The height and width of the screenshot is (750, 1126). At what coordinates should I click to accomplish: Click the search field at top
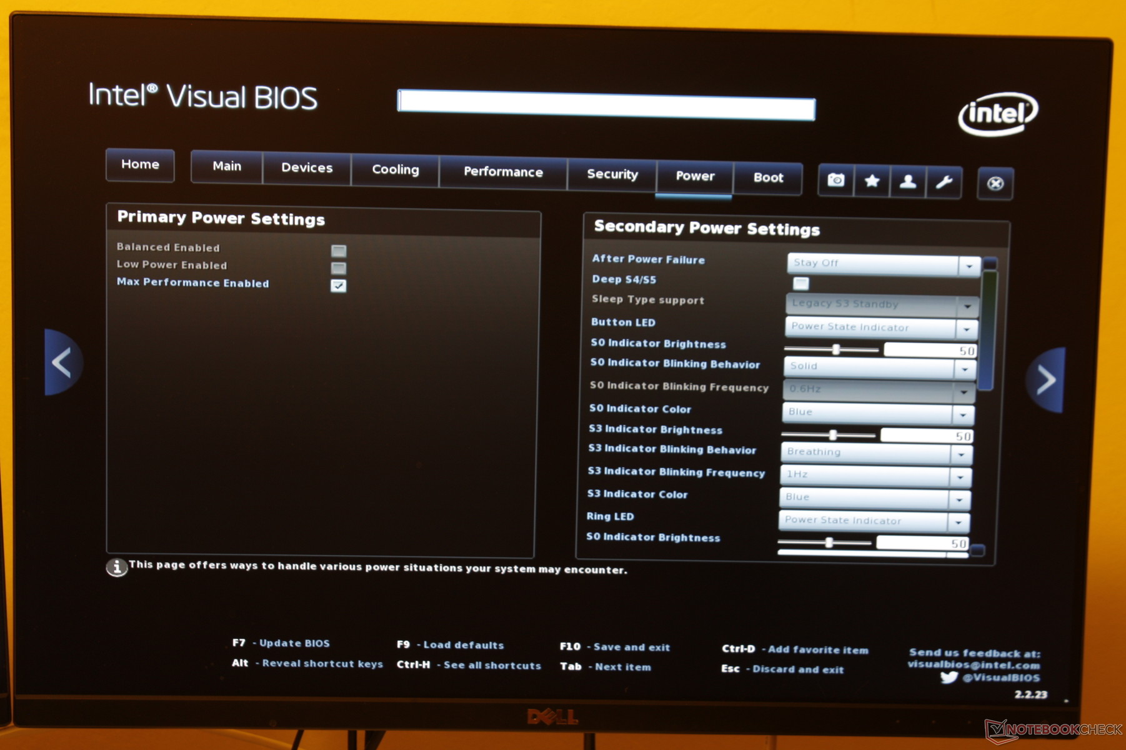(605, 104)
